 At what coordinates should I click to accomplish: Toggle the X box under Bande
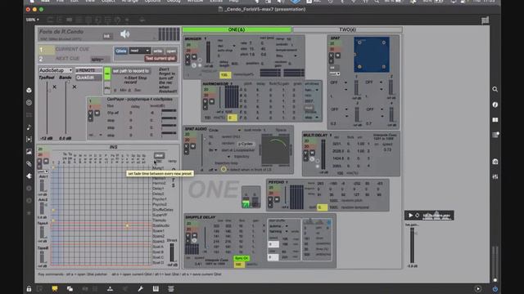coord(75,87)
